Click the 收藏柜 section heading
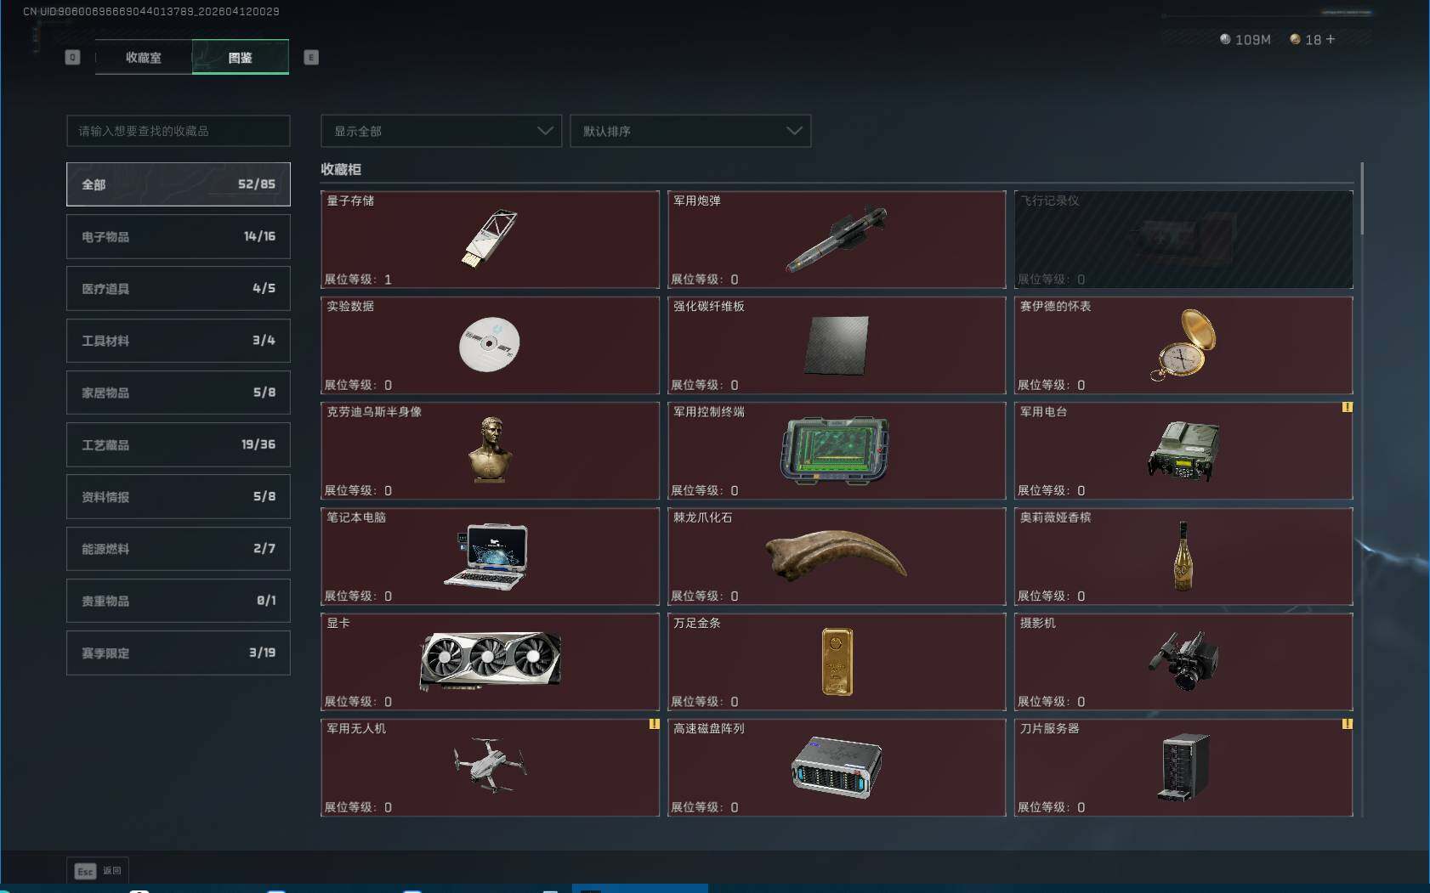 [341, 169]
